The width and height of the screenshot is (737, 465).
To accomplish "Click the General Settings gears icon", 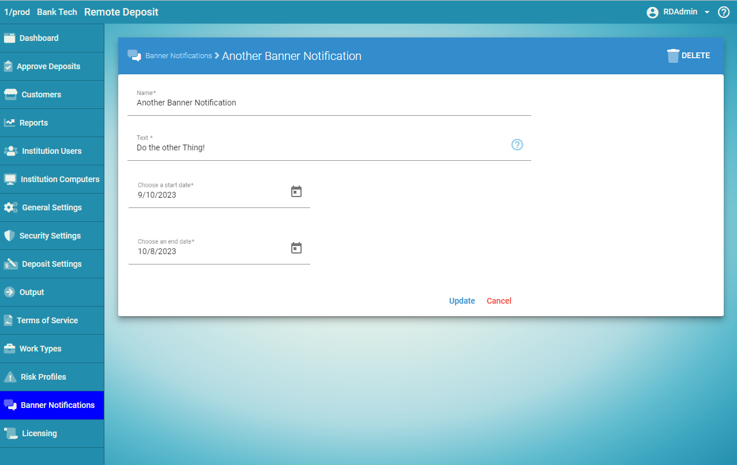I will pyautogui.click(x=10, y=207).
